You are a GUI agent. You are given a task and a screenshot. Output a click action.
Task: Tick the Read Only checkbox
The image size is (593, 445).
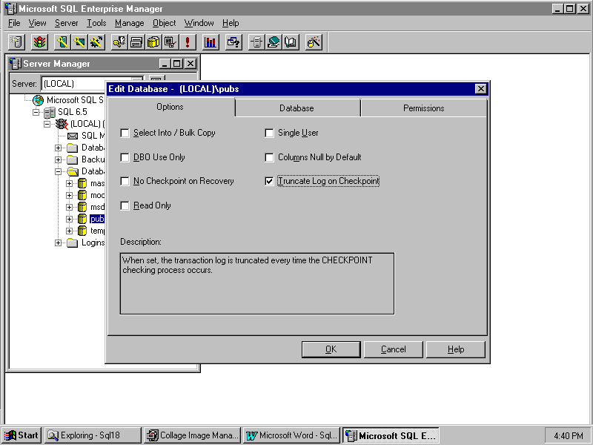(x=125, y=206)
